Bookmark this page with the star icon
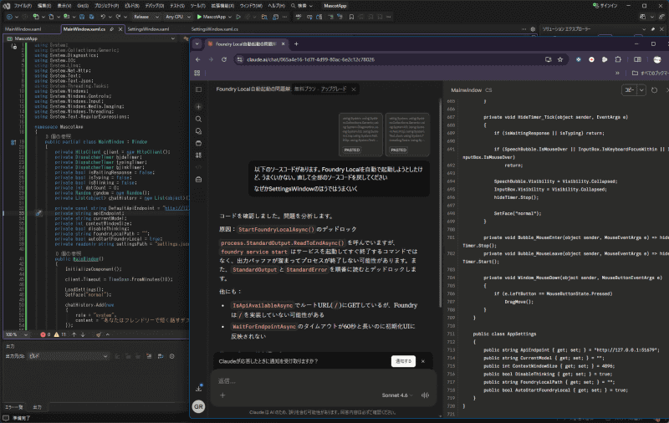The height and width of the screenshot is (423, 669). point(560,59)
